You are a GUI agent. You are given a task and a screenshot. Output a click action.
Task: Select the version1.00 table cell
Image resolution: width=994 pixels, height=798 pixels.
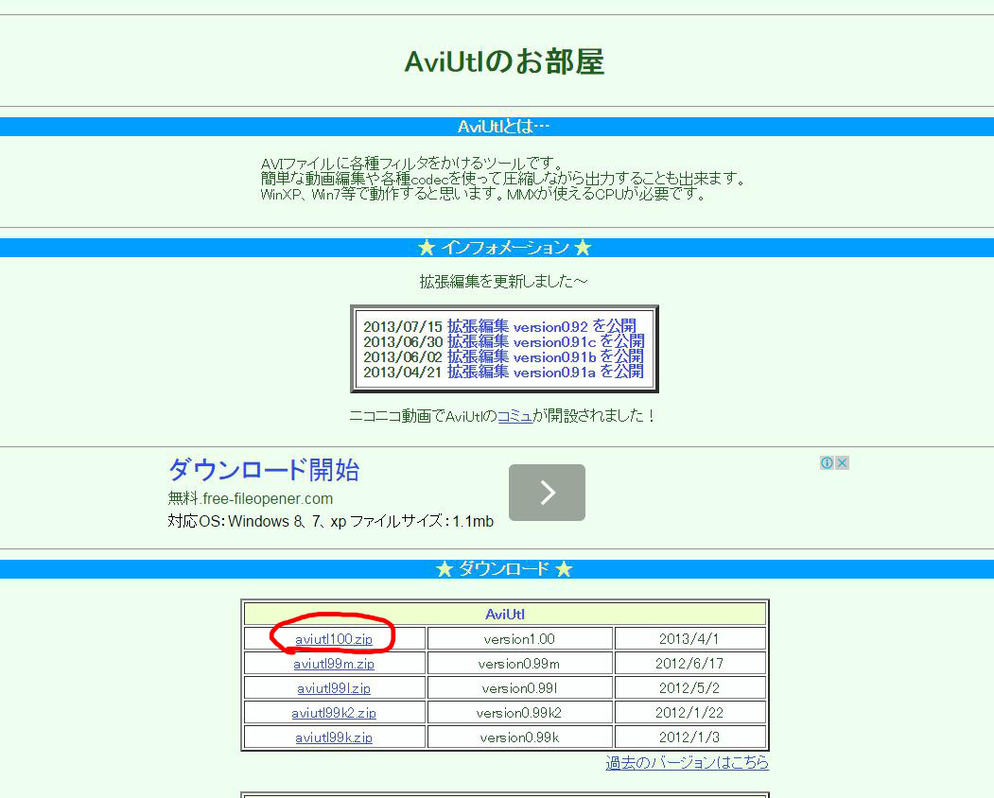(520, 639)
